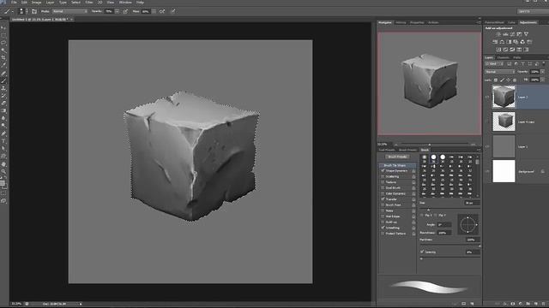The height and width of the screenshot is (308, 549).
Task: Select the Path Selection tool
Action: tap(3, 148)
